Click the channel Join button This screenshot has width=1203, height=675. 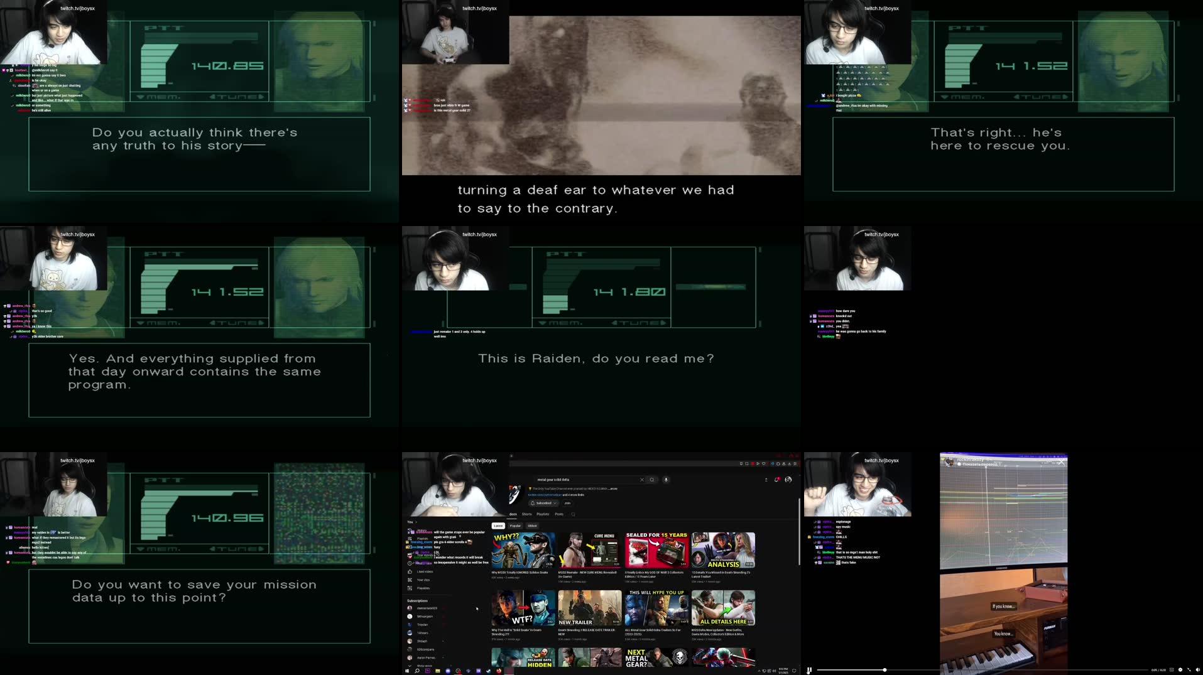coord(567,503)
